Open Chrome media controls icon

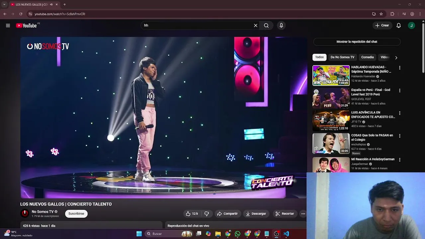[x=404, y=14]
